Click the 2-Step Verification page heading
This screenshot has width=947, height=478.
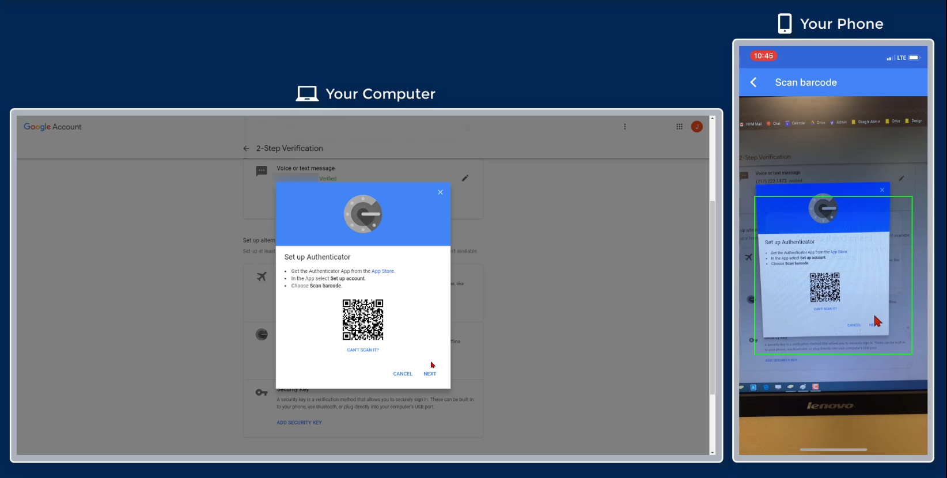pyautogui.click(x=290, y=149)
